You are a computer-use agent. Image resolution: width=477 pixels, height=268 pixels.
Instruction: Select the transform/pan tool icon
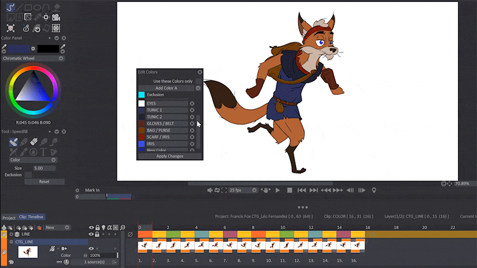[x=46, y=17]
